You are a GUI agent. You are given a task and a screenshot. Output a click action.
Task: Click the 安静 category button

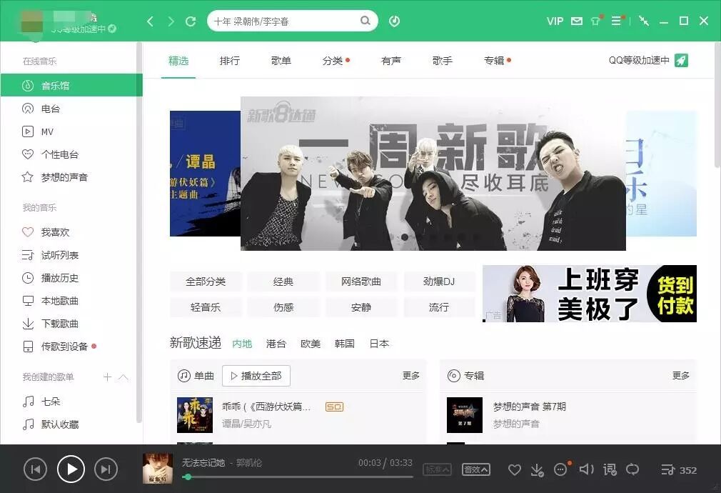pos(361,307)
